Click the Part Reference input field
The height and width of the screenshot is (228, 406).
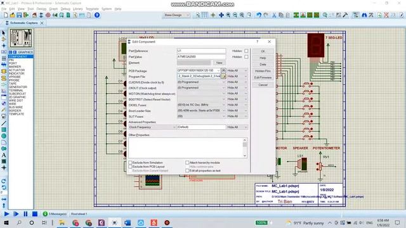point(202,51)
